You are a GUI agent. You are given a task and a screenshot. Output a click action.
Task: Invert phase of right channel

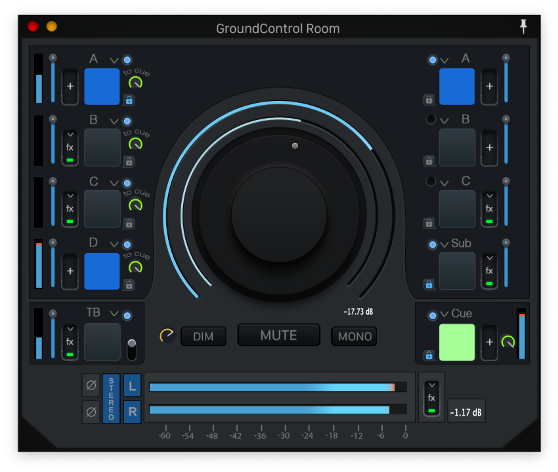tap(91, 412)
